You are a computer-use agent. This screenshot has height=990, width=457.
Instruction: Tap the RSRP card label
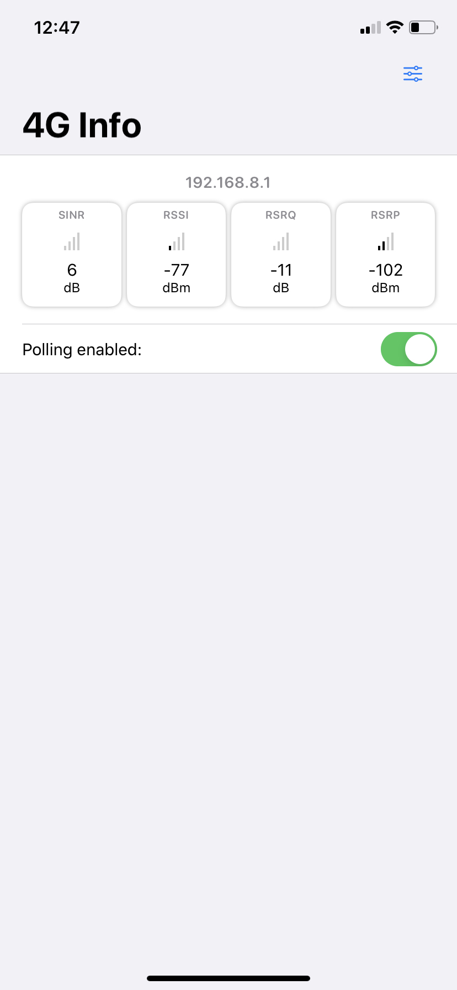386,215
